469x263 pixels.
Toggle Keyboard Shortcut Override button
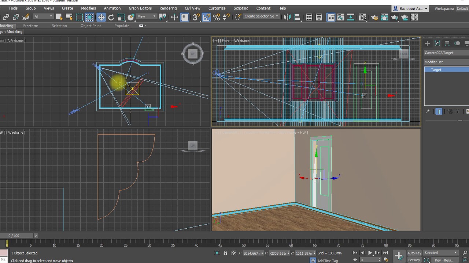coord(185,17)
